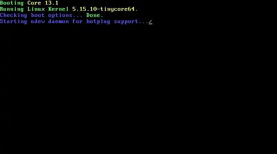Viewport: 277px width, 154px height.
Task: Click the word "hotplug"
Action: pos(98,22)
